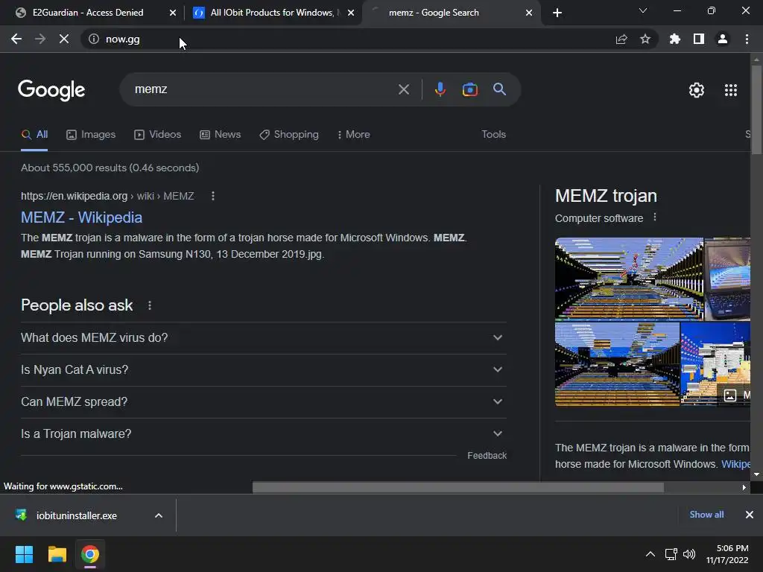Open the network status tray icon
Screen dimensions: 763x572
[x=671, y=554]
